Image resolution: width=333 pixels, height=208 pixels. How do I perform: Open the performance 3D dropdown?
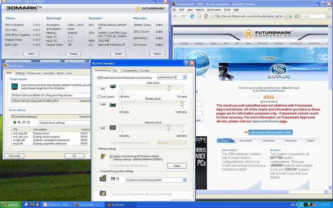click(185, 77)
